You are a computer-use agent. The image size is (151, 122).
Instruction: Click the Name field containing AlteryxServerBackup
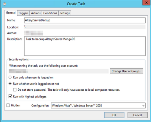pos(85,20)
